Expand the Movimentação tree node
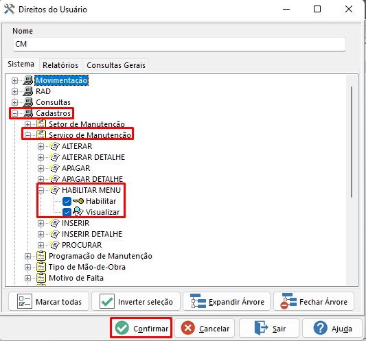Image resolution: width=366 pixels, height=341 pixels. 14,80
